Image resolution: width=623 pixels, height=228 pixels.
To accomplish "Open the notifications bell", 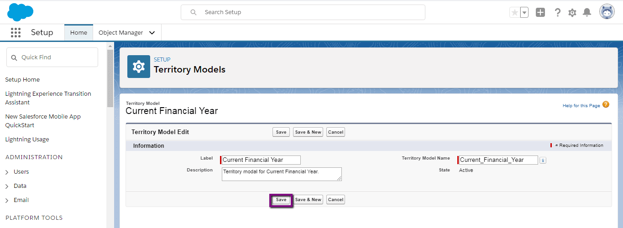I will tap(587, 13).
